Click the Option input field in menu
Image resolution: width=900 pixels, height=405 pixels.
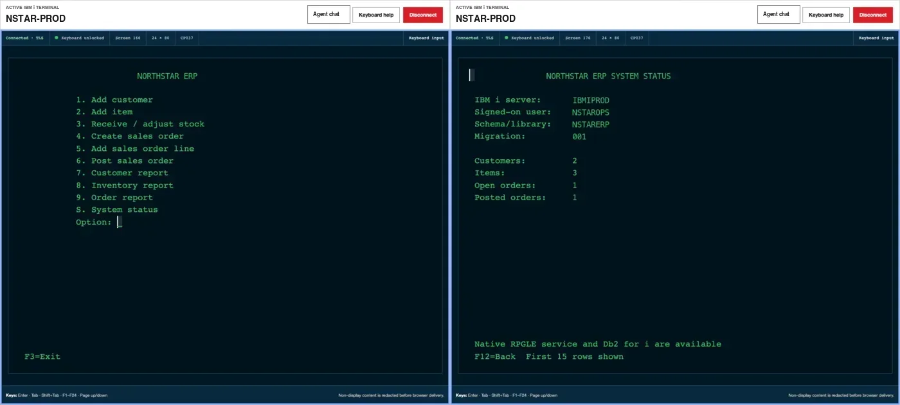[120, 222]
